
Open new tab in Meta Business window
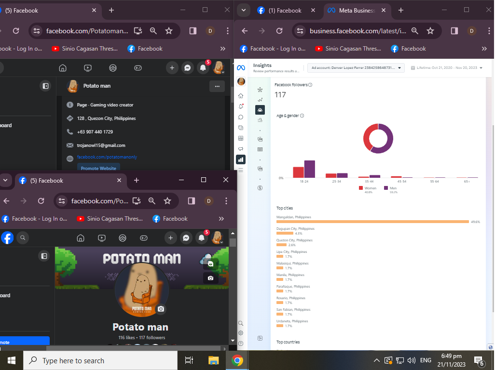(401, 10)
